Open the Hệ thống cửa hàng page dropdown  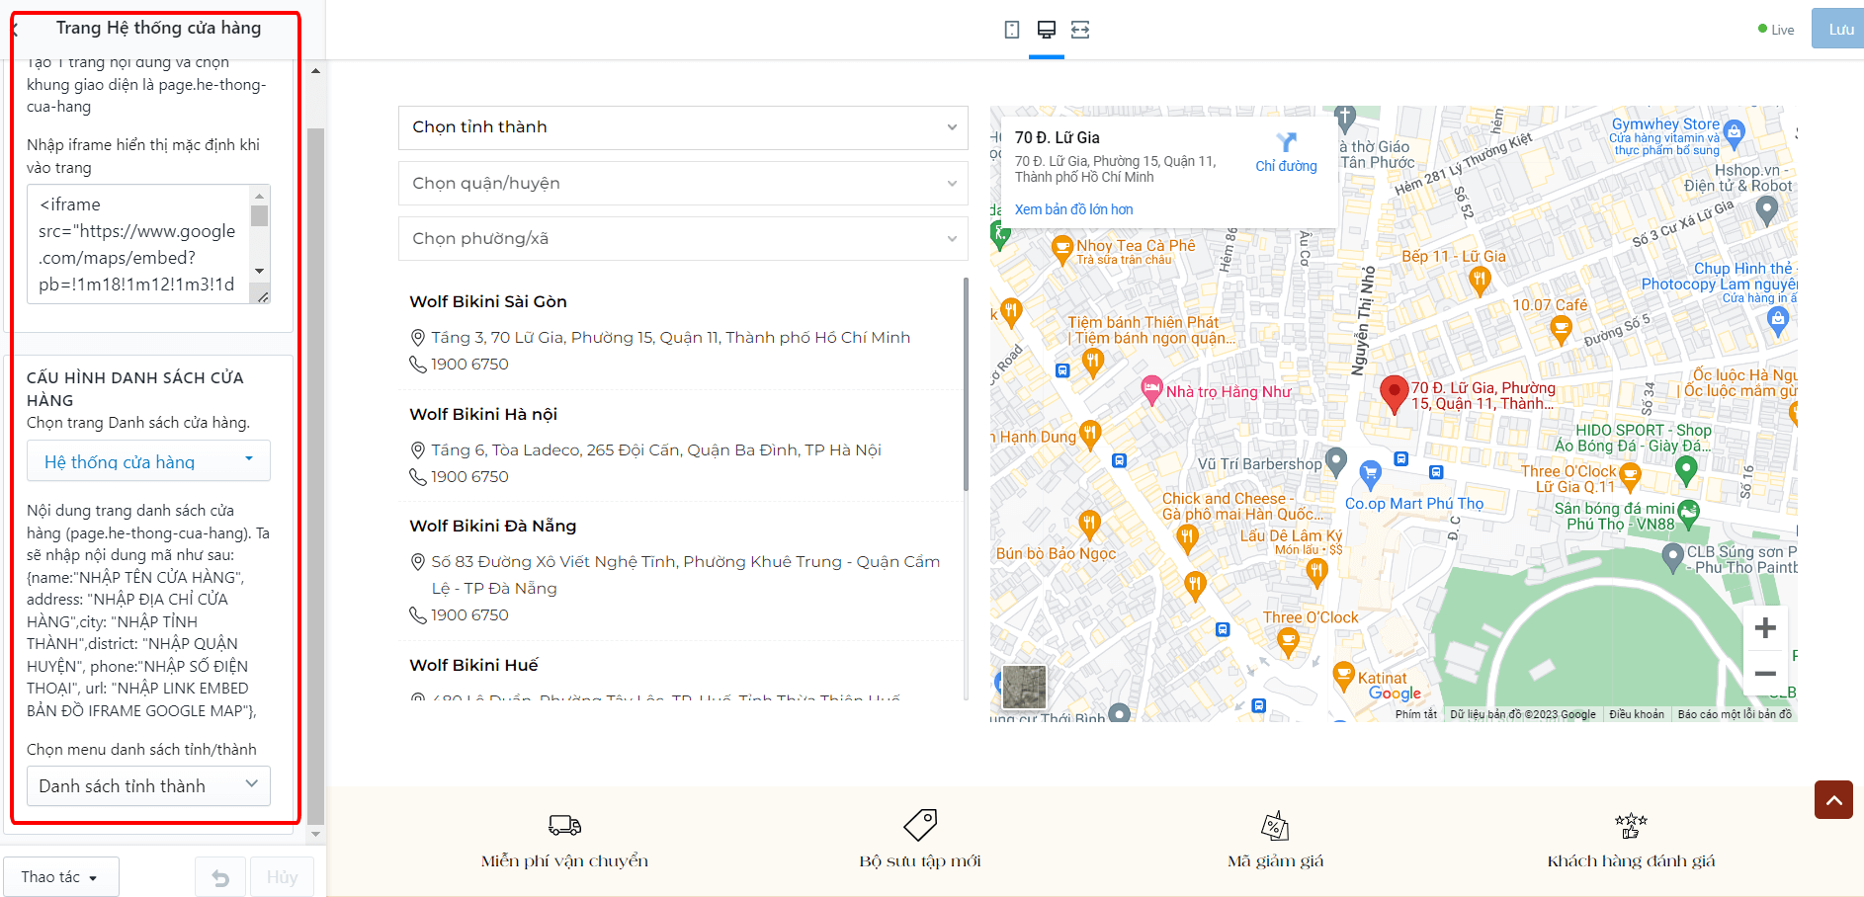148,461
